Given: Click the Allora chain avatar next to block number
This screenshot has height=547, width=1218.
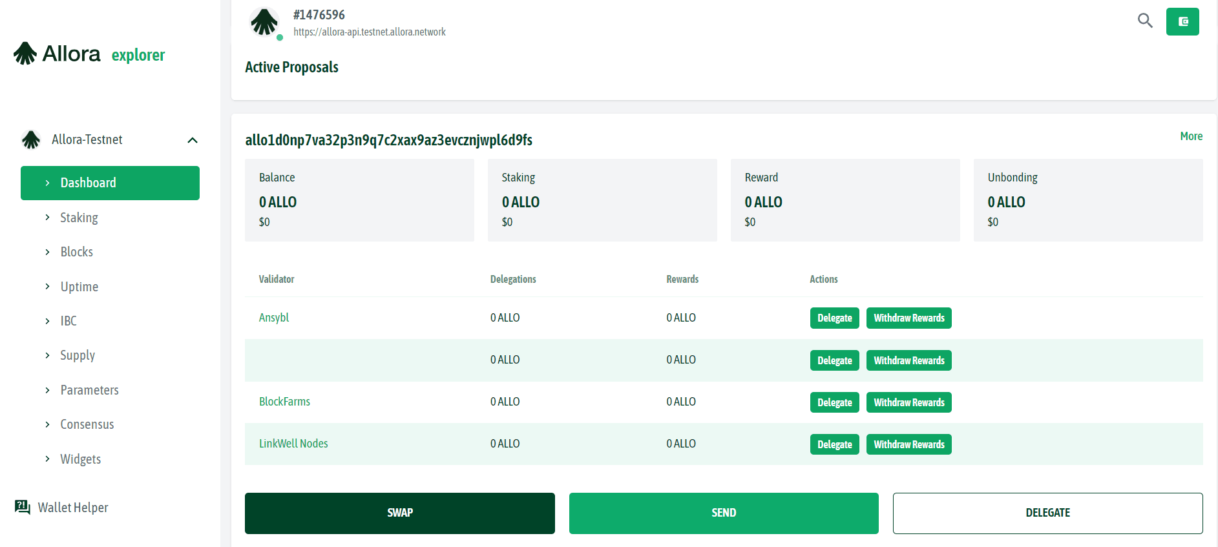Looking at the screenshot, I should (x=264, y=22).
